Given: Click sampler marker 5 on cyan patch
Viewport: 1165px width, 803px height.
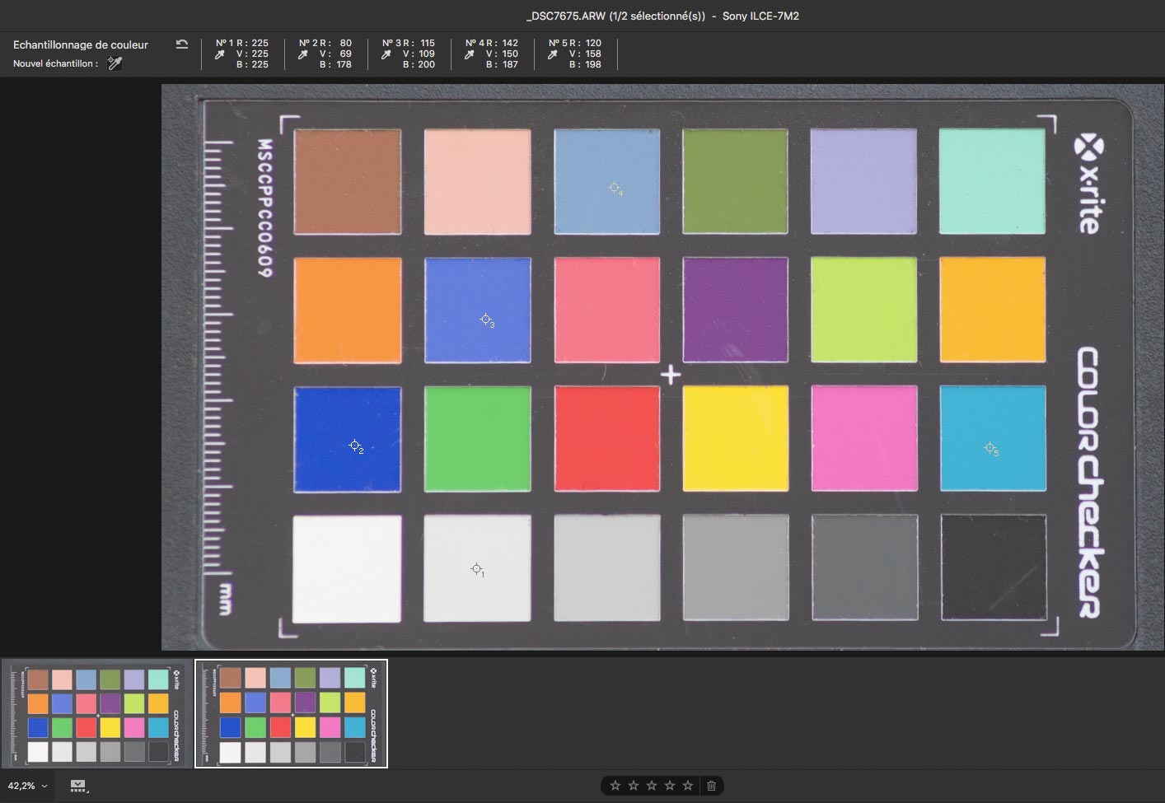Looking at the screenshot, I should pyautogui.click(x=989, y=448).
